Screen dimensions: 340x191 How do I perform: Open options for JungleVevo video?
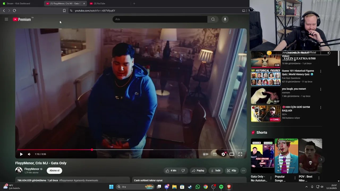(x=321, y=53)
